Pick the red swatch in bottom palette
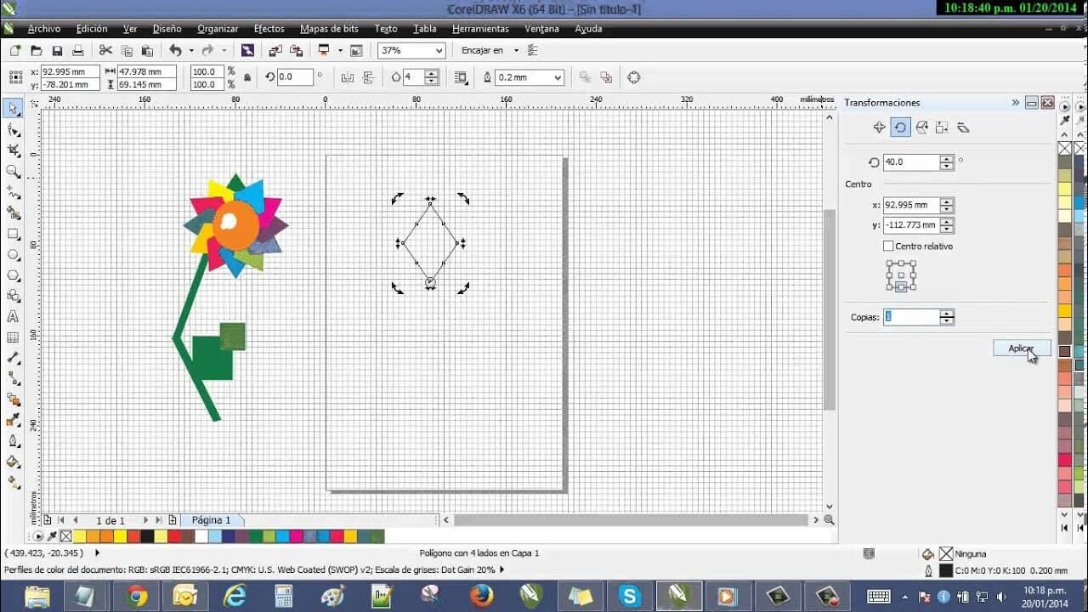 click(x=174, y=536)
